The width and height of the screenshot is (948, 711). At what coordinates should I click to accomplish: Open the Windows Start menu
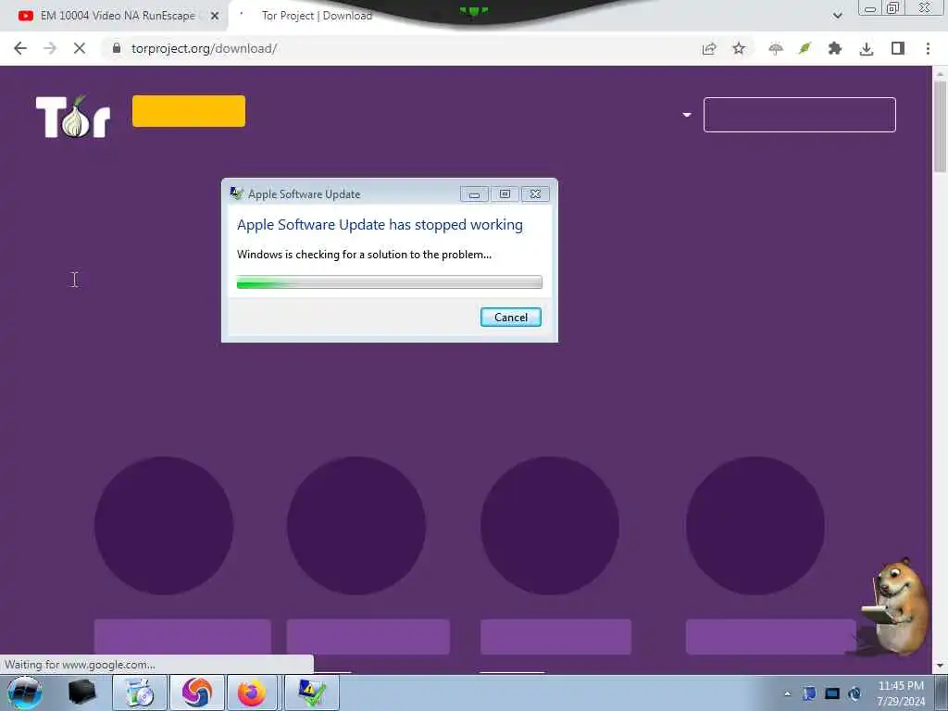[25, 692]
